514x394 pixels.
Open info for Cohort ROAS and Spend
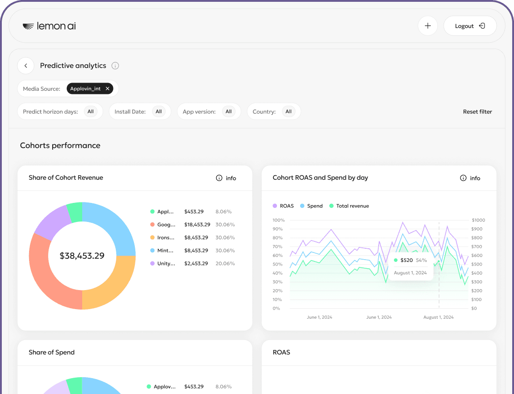coord(470,178)
